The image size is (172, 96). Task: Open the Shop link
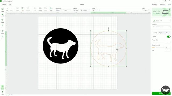pos(169,4)
